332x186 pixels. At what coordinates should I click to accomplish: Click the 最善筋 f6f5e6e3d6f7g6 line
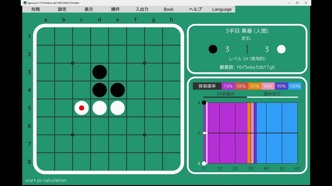click(x=247, y=67)
